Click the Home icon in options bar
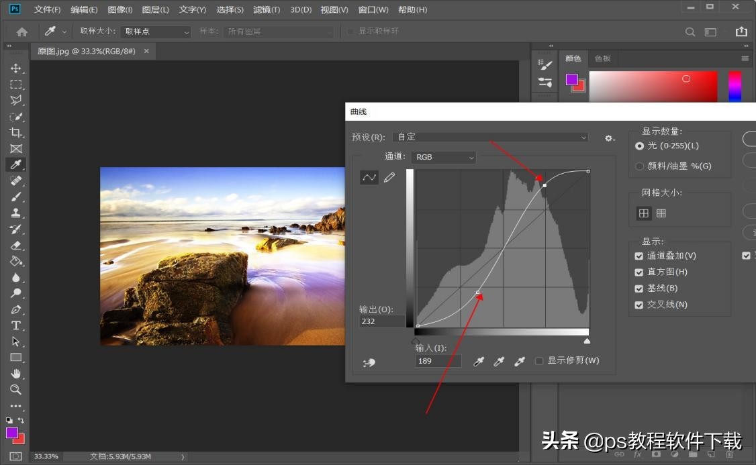 click(x=21, y=32)
